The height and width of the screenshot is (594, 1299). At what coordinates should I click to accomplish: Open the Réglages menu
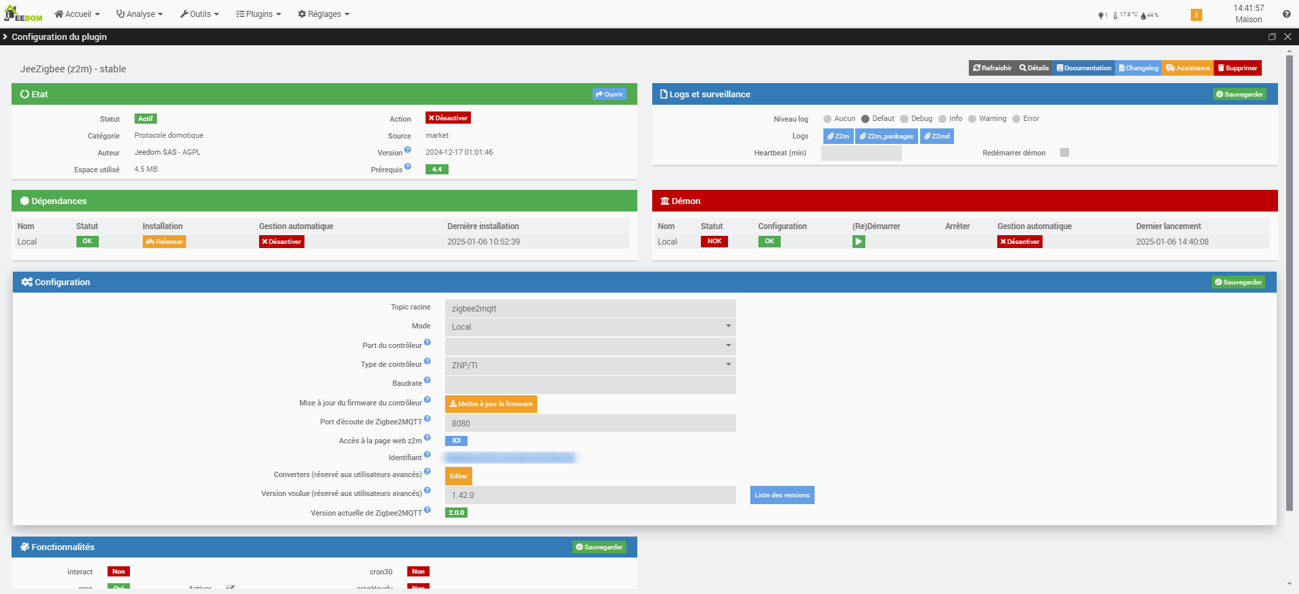(323, 14)
